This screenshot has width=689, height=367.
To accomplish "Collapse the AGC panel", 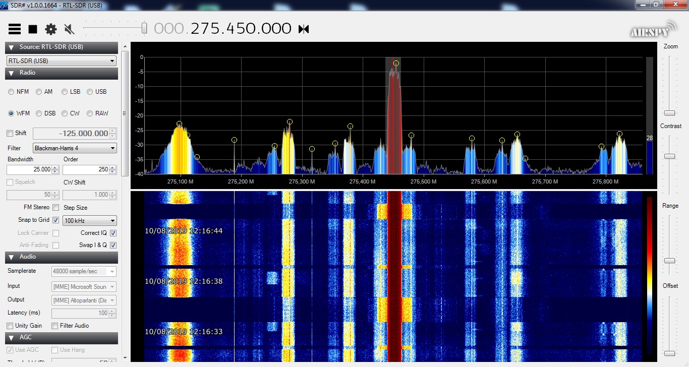I will [x=10, y=337].
